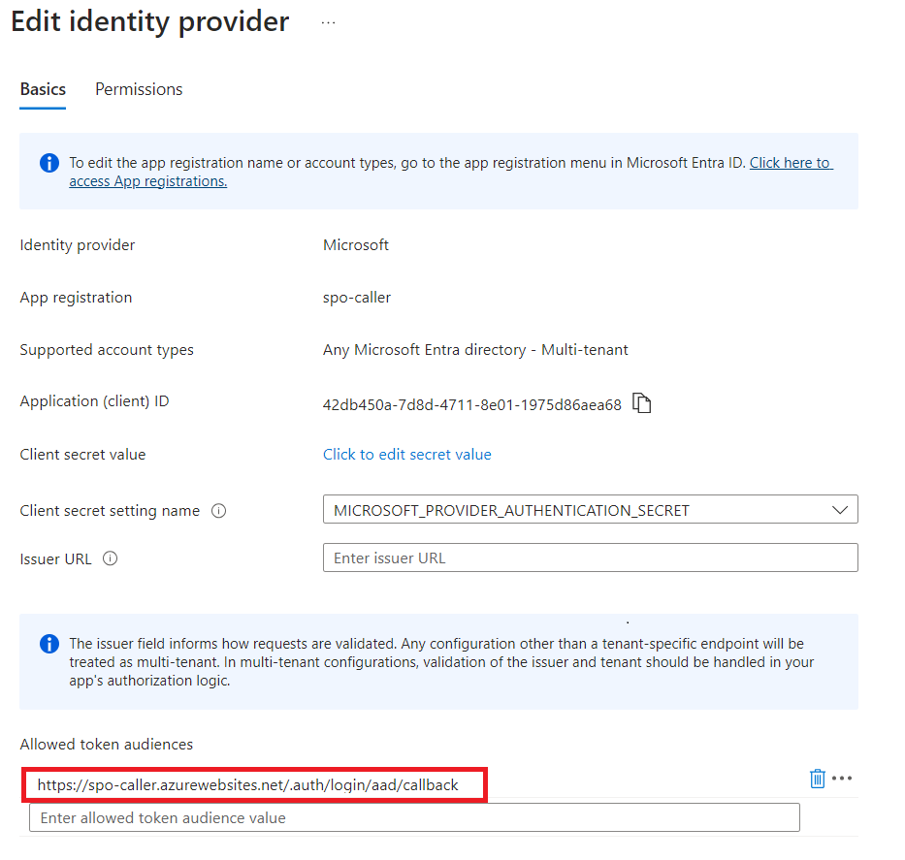The image size is (905, 860).
Task: Click the allowed token audience value input
Action: (414, 817)
